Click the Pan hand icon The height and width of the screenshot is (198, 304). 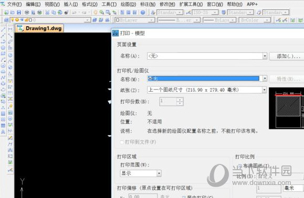coord(96,13)
